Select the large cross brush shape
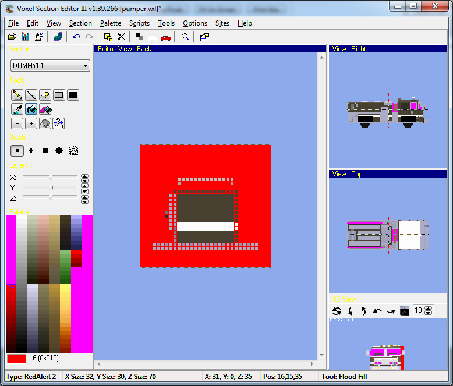453x386 pixels. point(59,150)
